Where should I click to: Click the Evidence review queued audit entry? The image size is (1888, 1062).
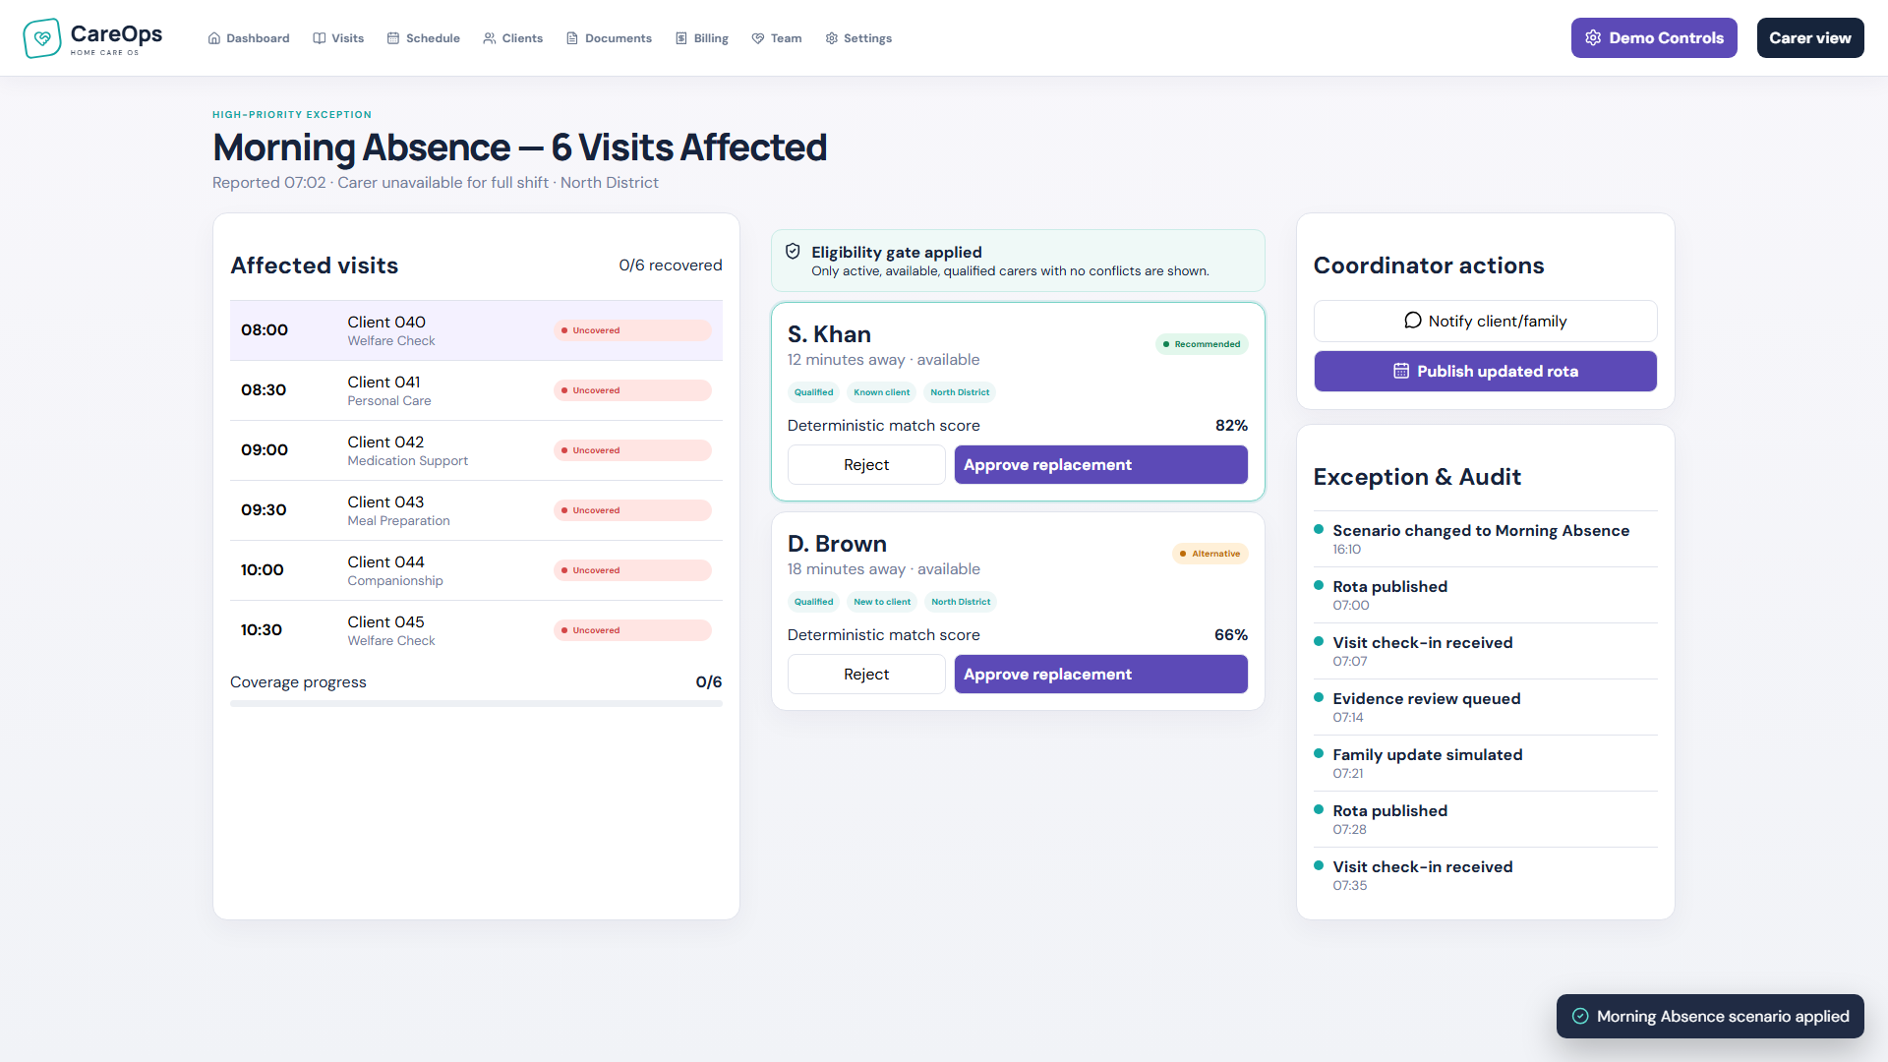[1486, 707]
